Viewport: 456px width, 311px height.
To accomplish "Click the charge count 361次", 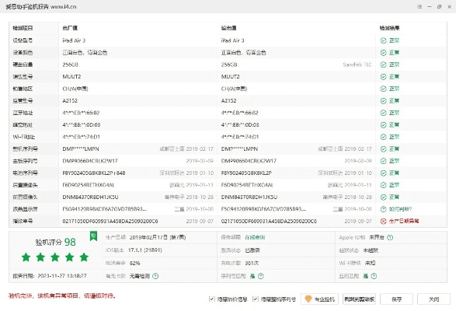I will [x=252, y=263].
